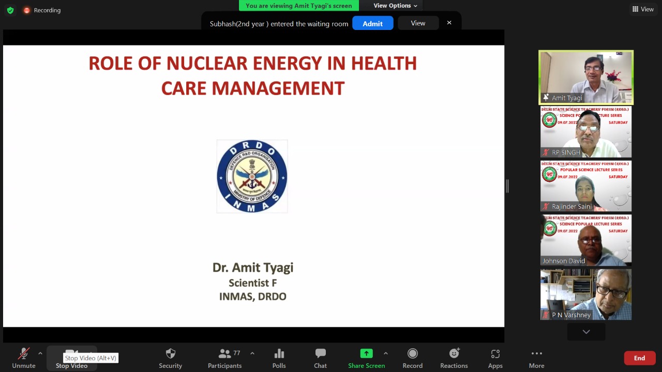Open the View Options dropdown

tap(395, 6)
